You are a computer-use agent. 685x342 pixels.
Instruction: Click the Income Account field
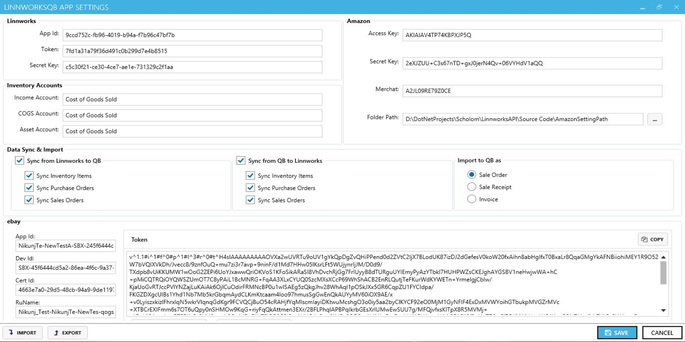click(192, 99)
